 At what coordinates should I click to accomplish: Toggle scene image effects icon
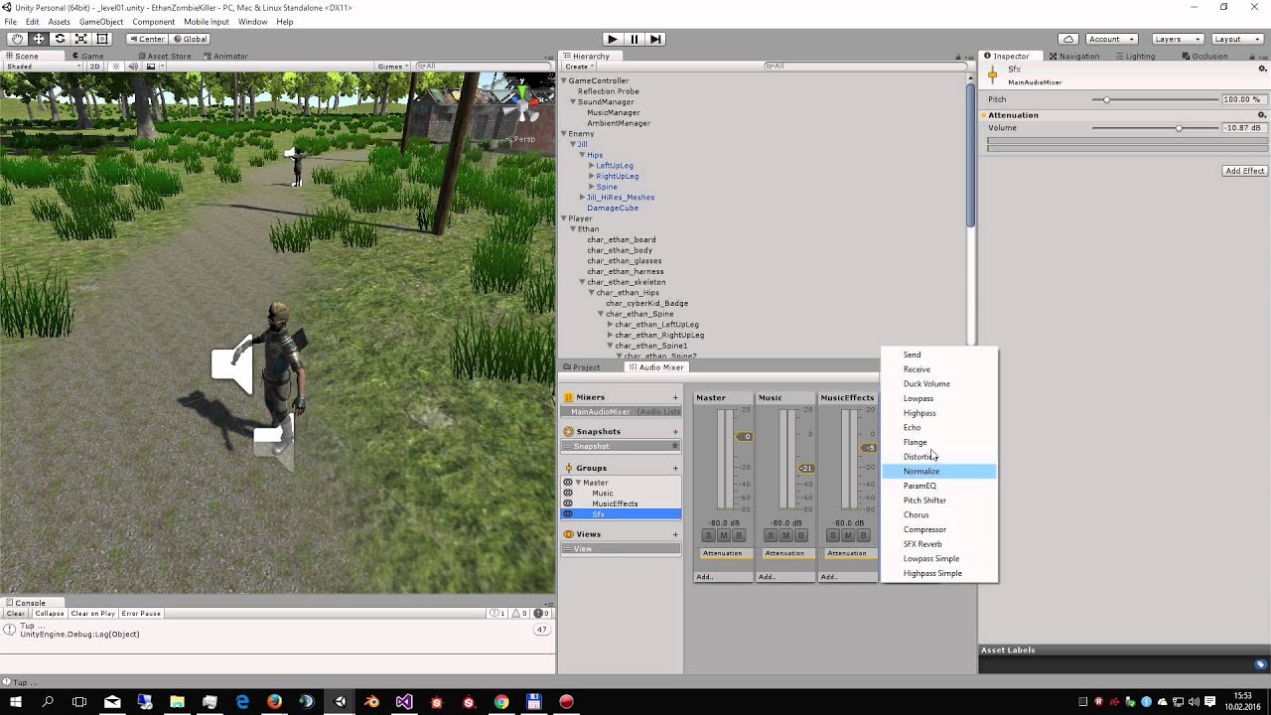point(151,67)
